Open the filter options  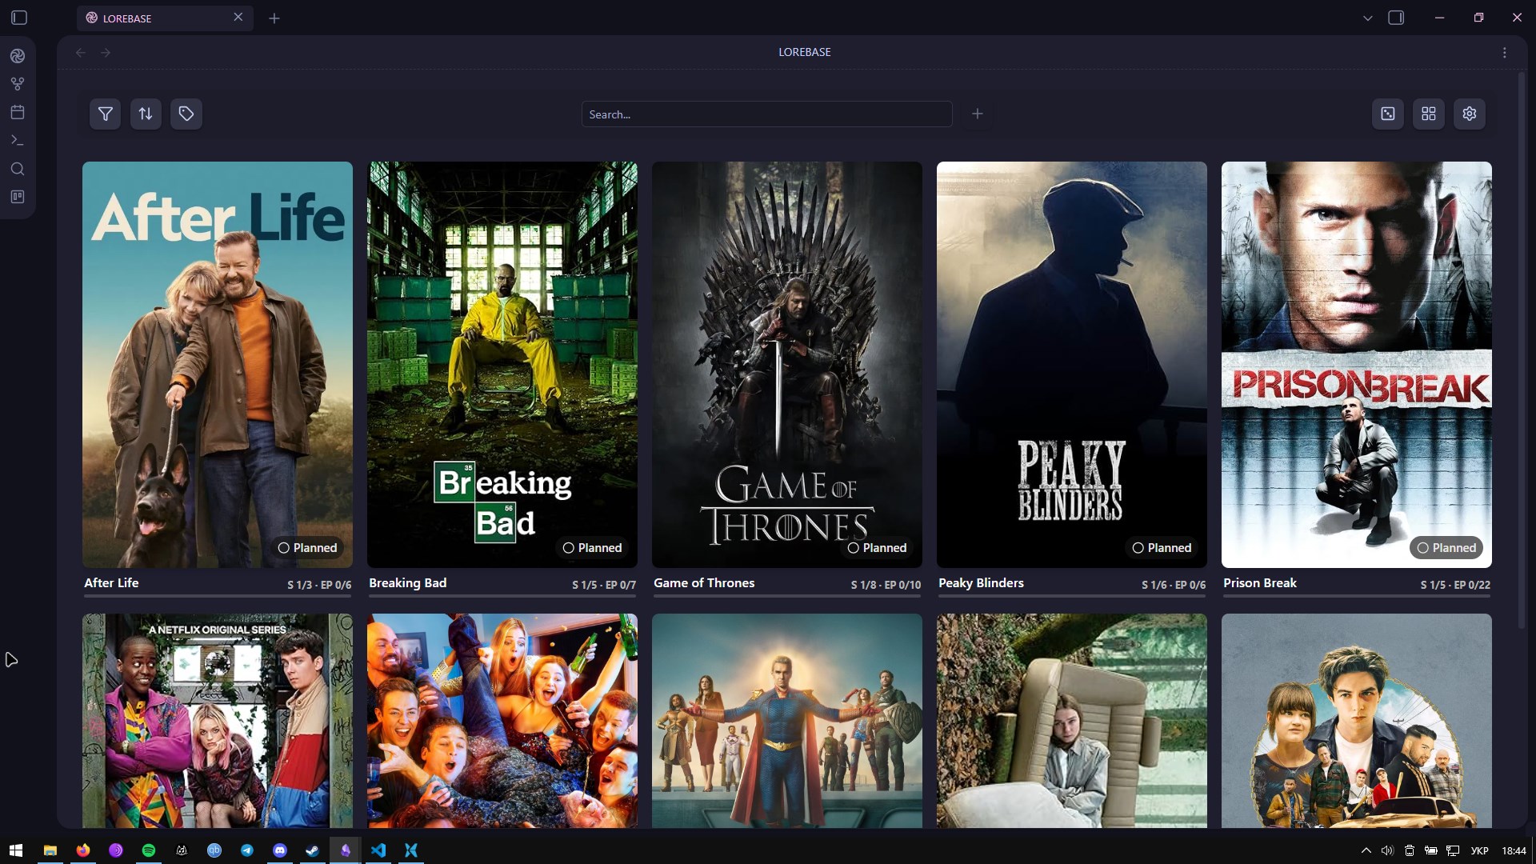click(x=105, y=114)
